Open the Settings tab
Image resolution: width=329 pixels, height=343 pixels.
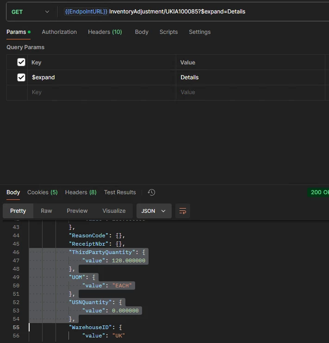199,32
